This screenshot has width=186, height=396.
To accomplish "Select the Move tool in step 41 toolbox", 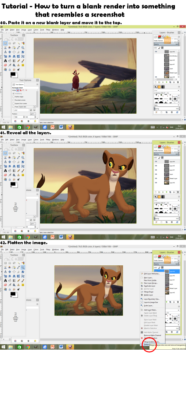I will click(x=9, y=162).
